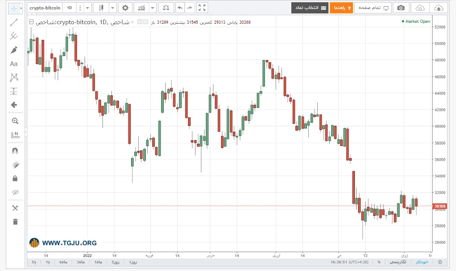Pick the trend line drawing tool
This screenshot has height=271, width=456.
(x=14, y=22)
